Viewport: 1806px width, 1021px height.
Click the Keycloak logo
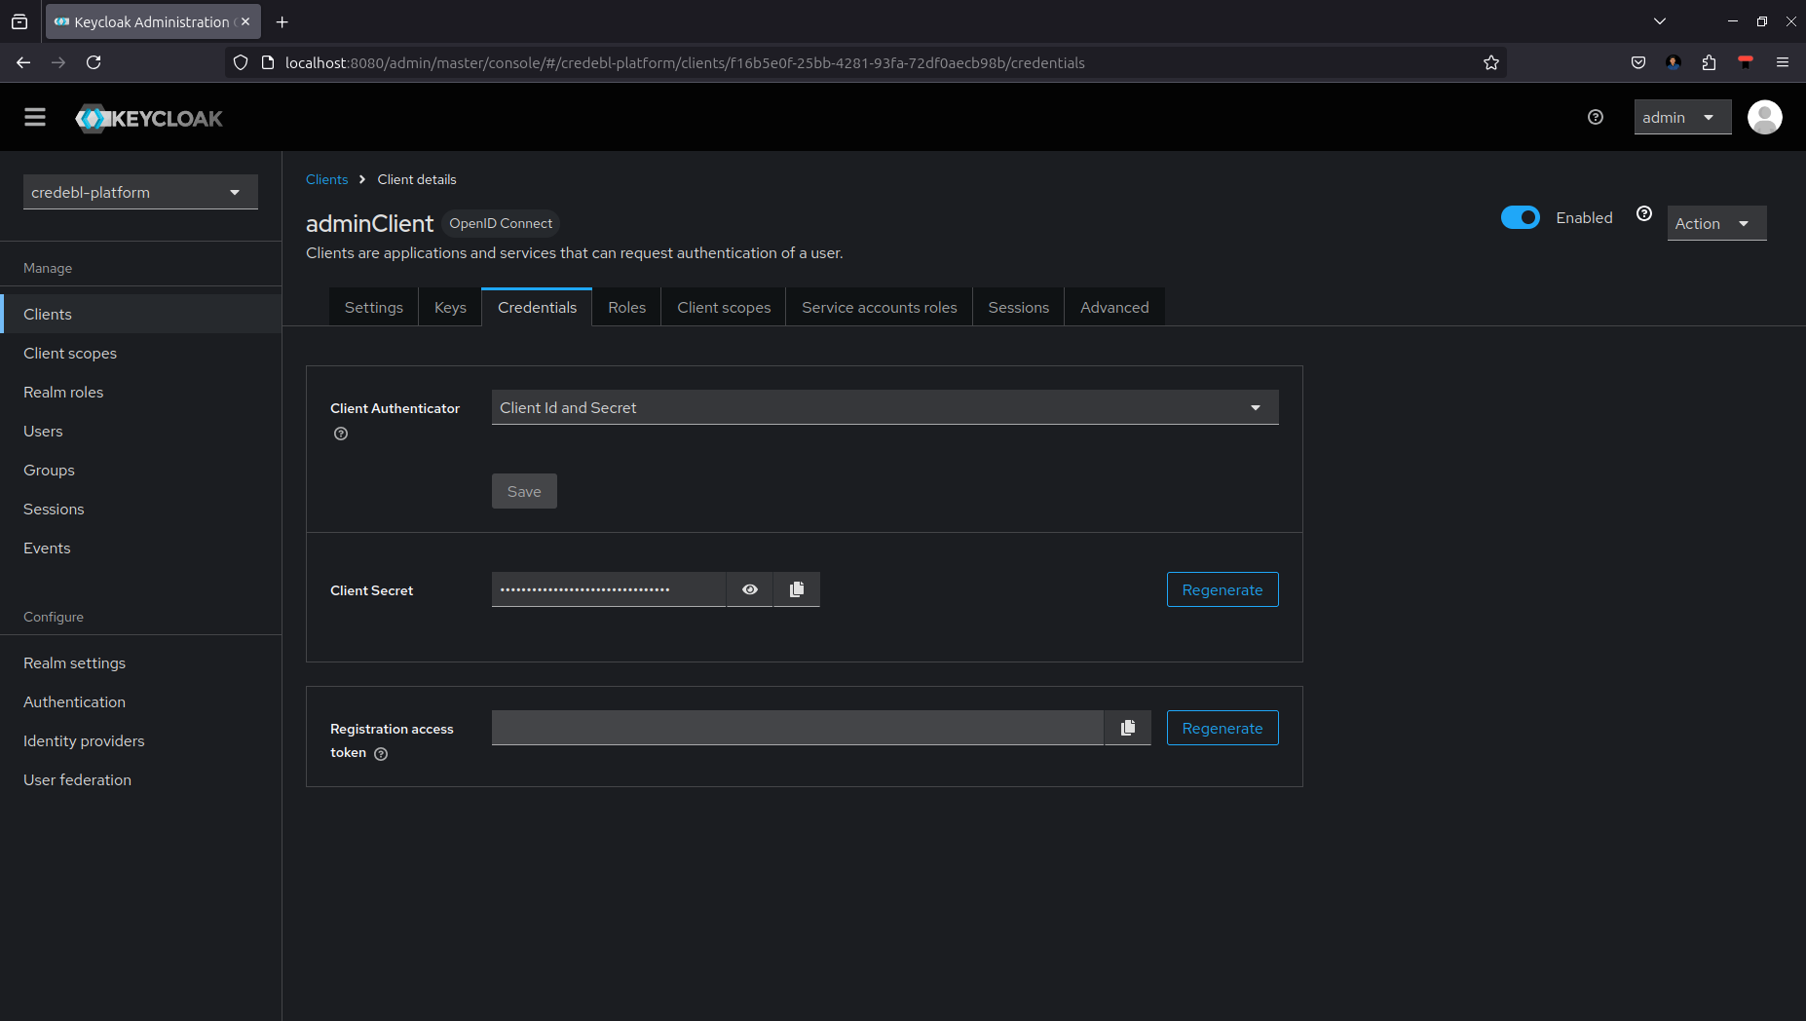coord(149,119)
